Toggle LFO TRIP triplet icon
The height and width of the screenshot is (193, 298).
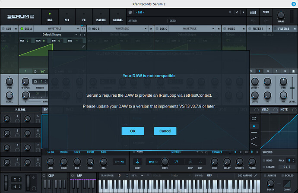point(190,161)
